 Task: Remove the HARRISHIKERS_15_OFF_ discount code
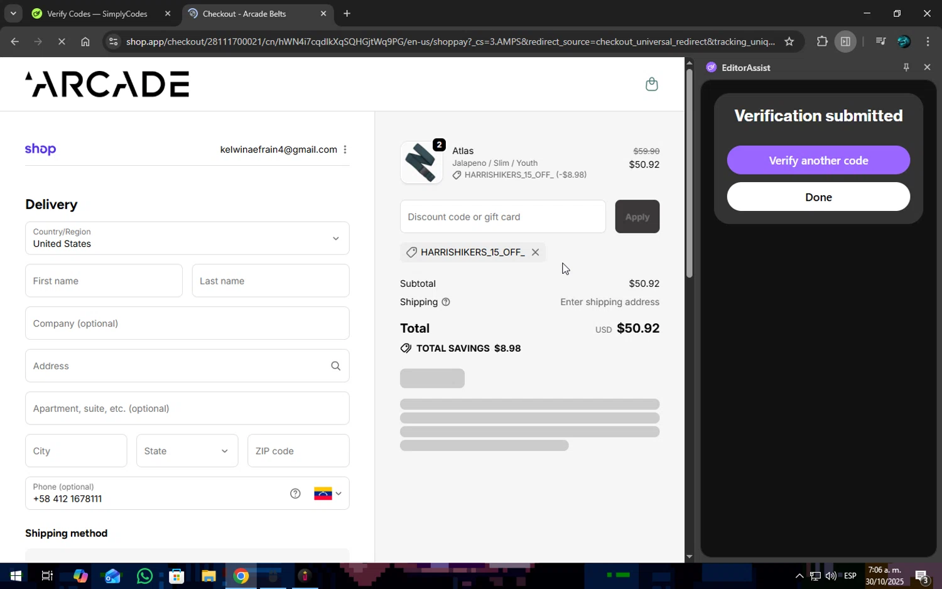coord(535,252)
